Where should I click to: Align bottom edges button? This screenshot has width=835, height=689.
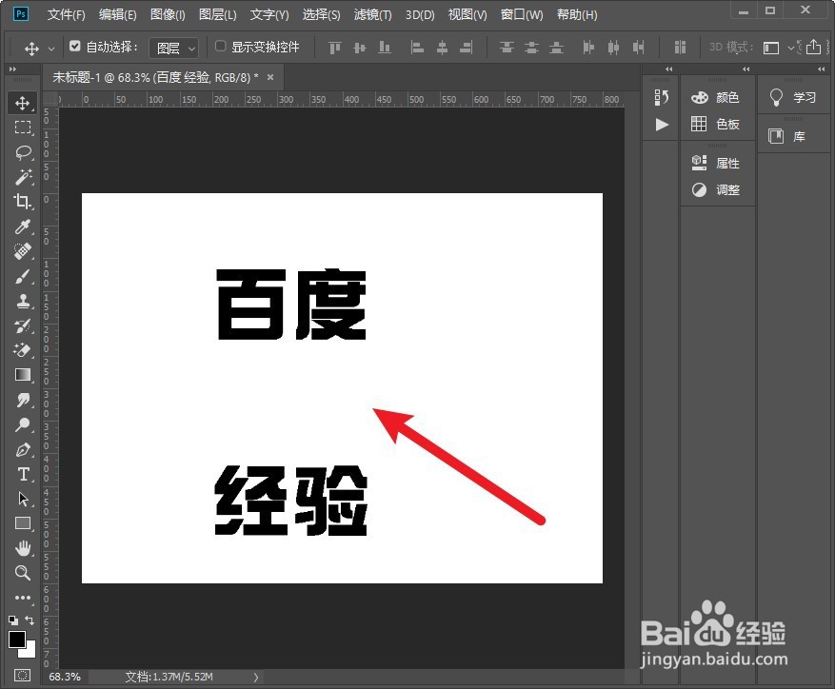click(385, 48)
